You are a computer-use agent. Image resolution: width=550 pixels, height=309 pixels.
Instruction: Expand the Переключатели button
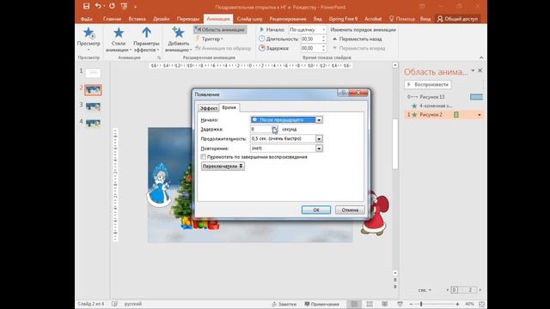click(x=223, y=166)
